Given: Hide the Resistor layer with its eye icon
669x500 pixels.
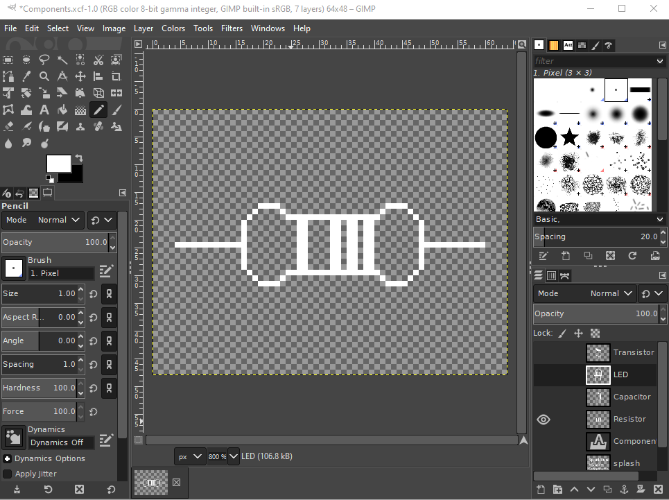Looking at the screenshot, I should (543, 420).
